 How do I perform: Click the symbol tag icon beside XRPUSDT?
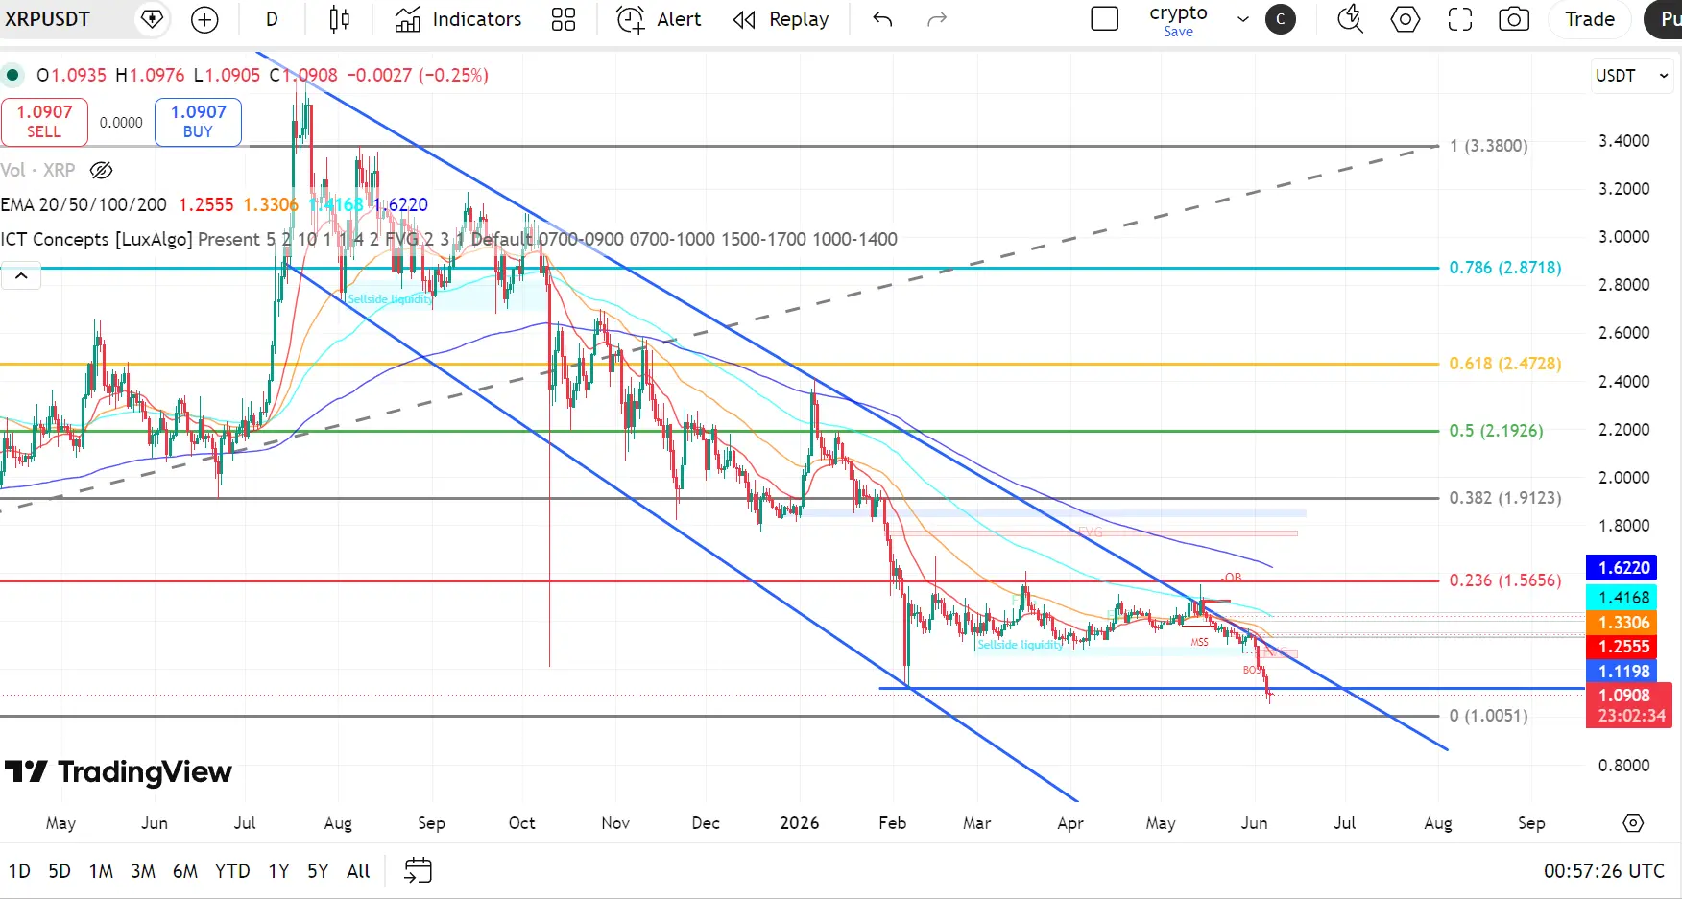coord(152,19)
